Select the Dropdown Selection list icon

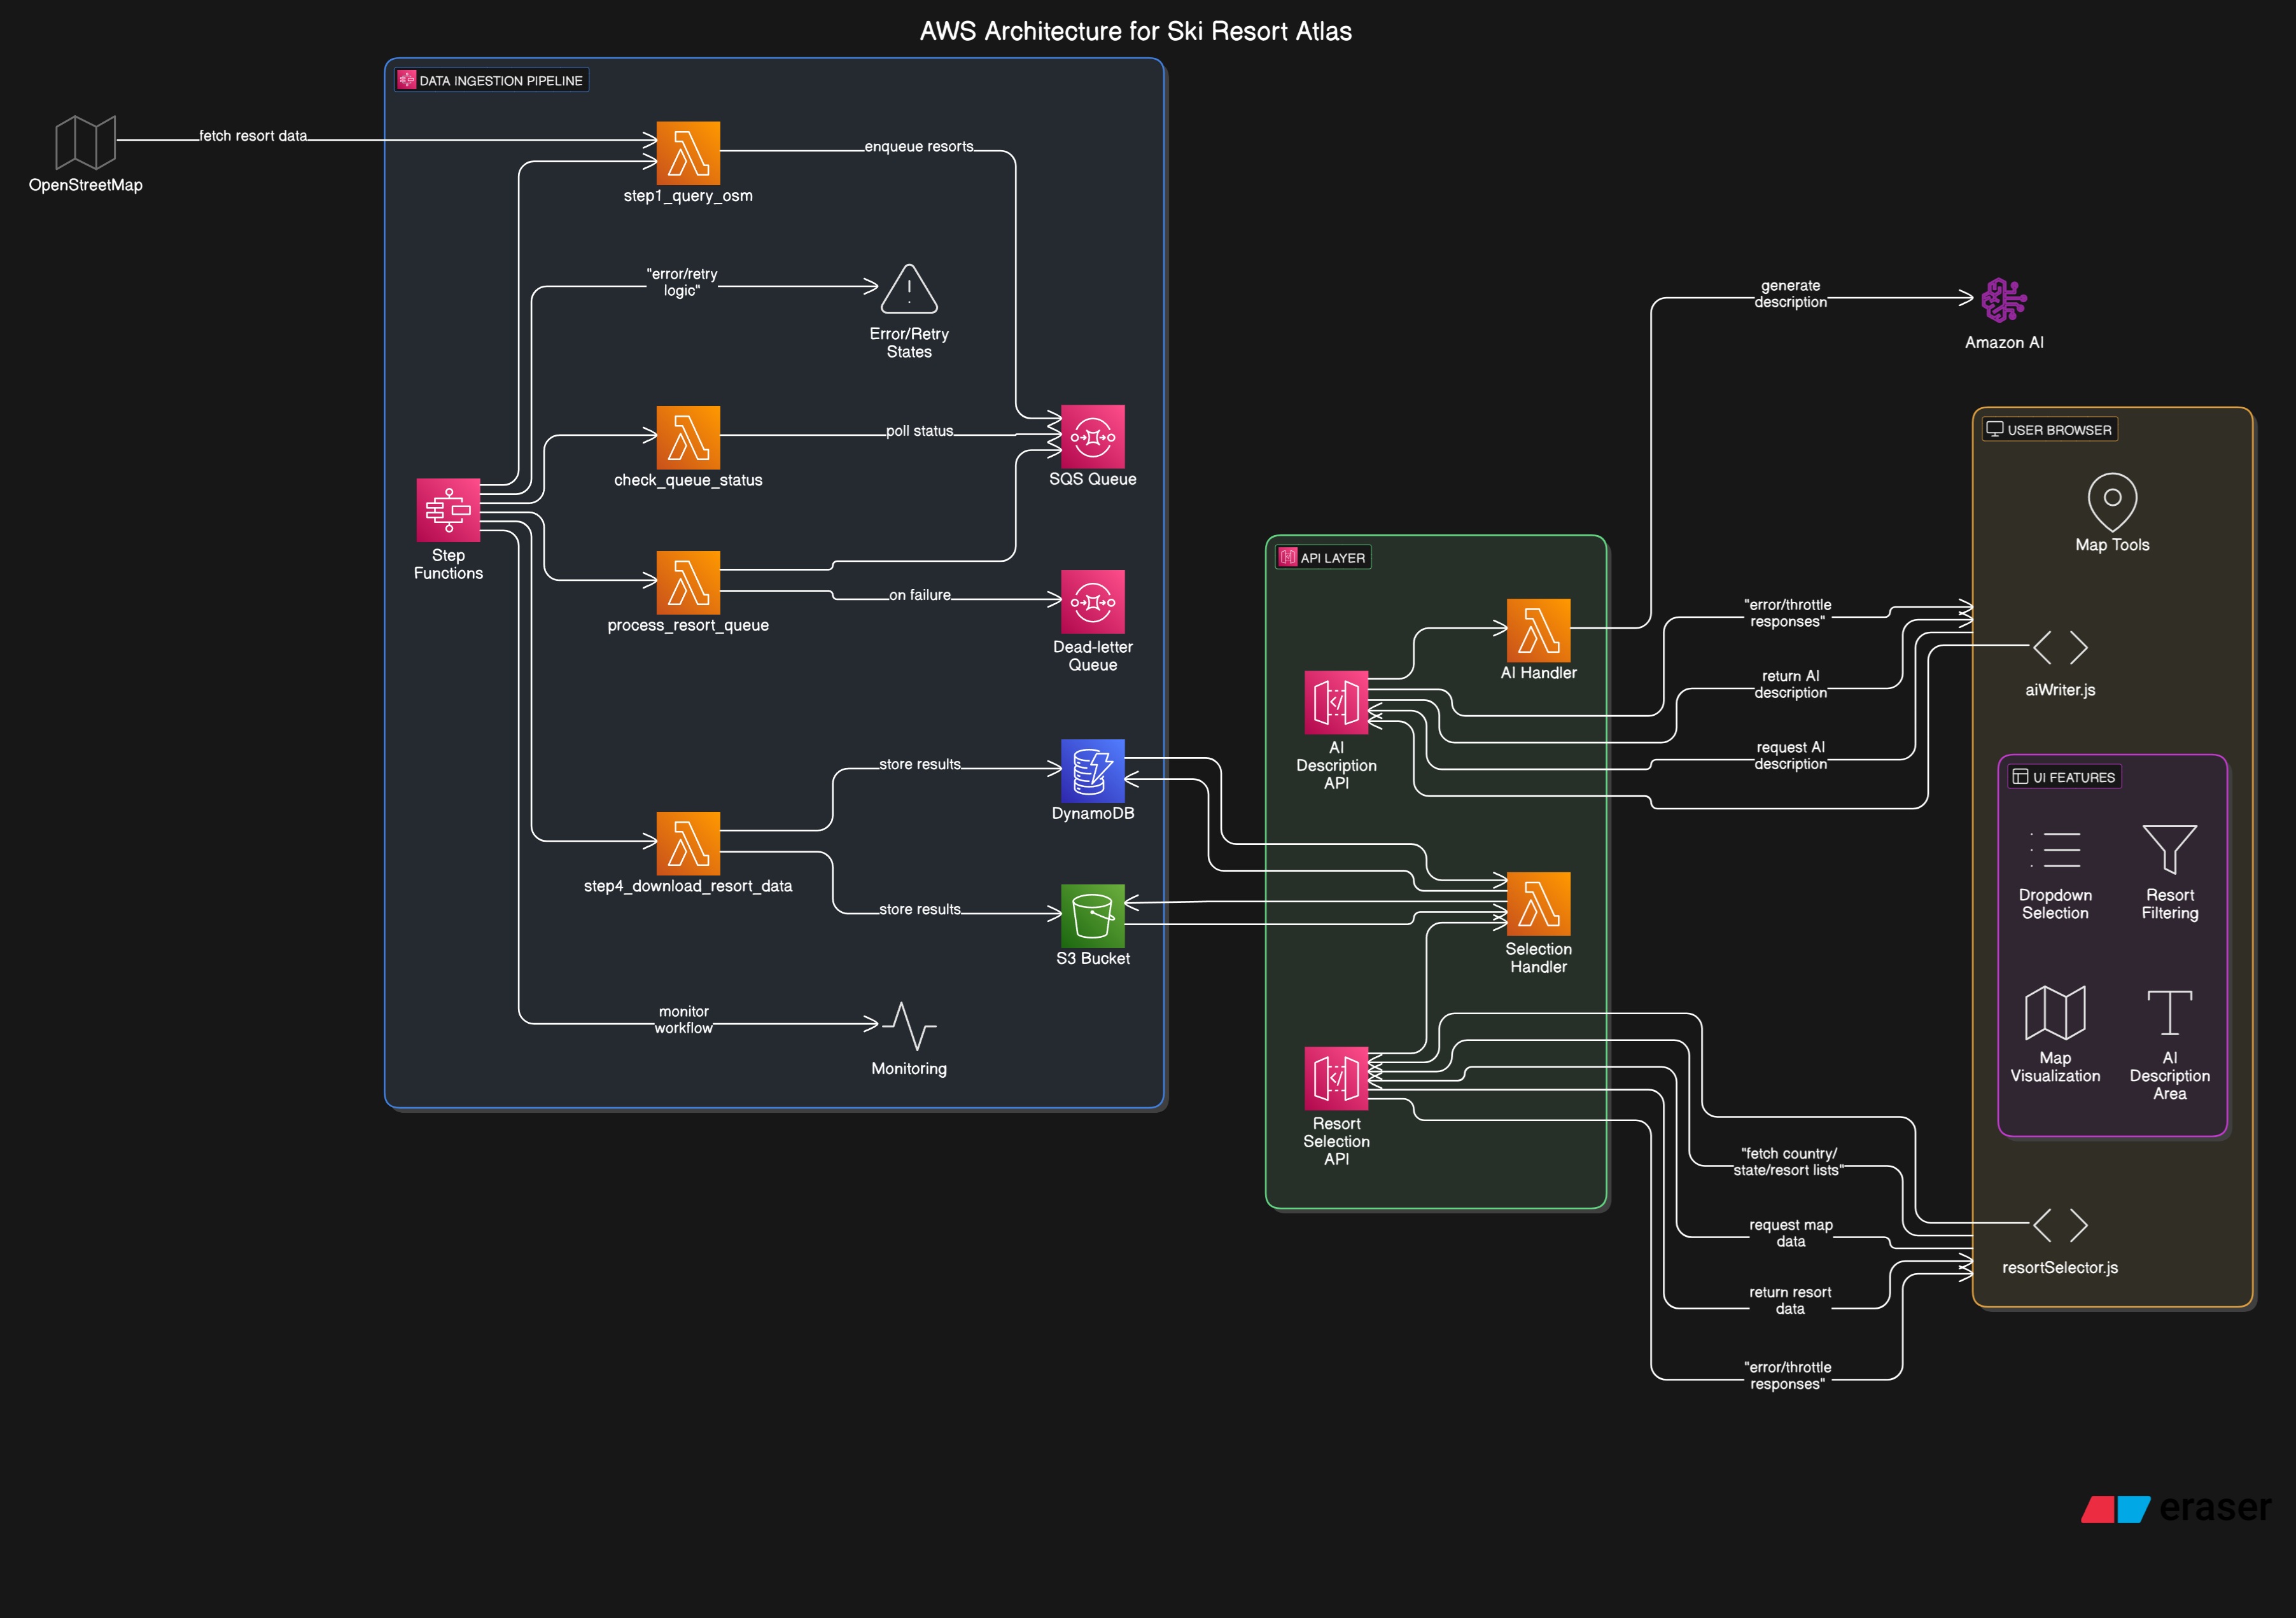pyautogui.click(x=2055, y=849)
